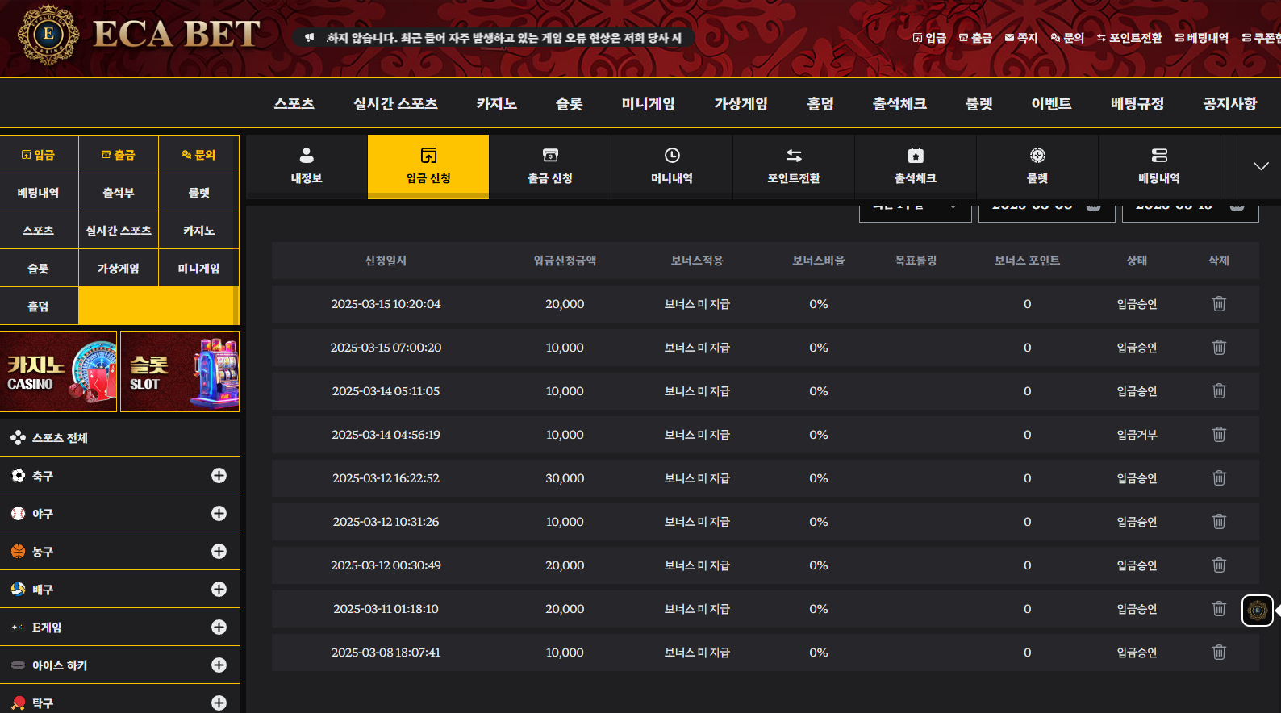The image size is (1281, 713).
Task: Click the 베팅내역 sidebar button
Action: (x=39, y=193)
